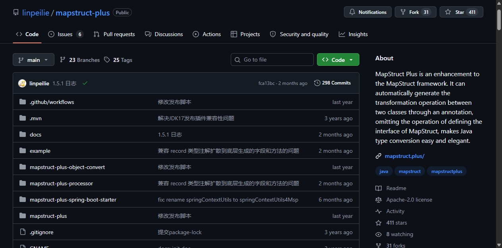Select the java topic tag
Viewport: 502px width, 248px height.
tap(384, 171)
